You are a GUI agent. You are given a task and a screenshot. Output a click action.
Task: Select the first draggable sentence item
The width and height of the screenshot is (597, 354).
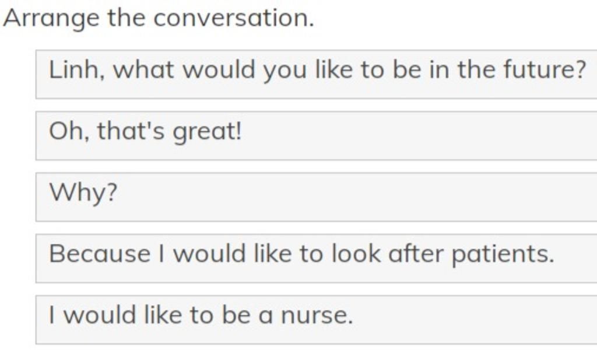[317, 74]
